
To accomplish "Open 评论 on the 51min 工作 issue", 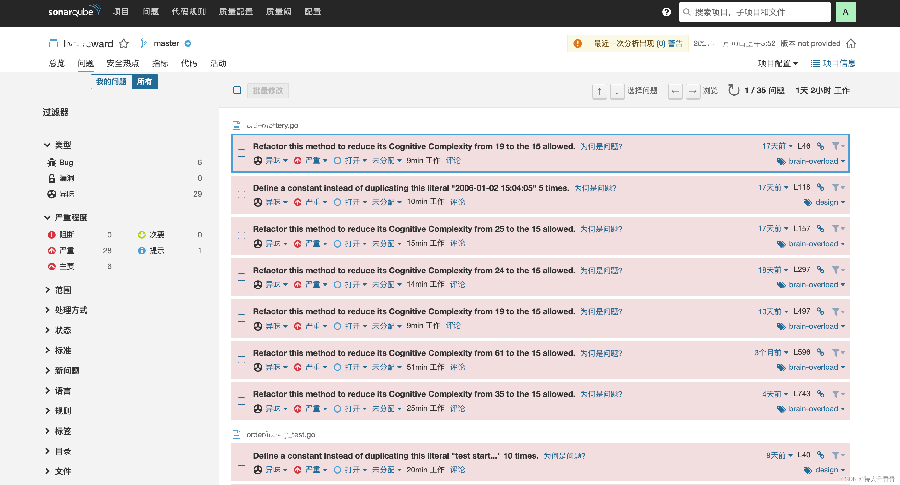I will [x=457, y=367].
